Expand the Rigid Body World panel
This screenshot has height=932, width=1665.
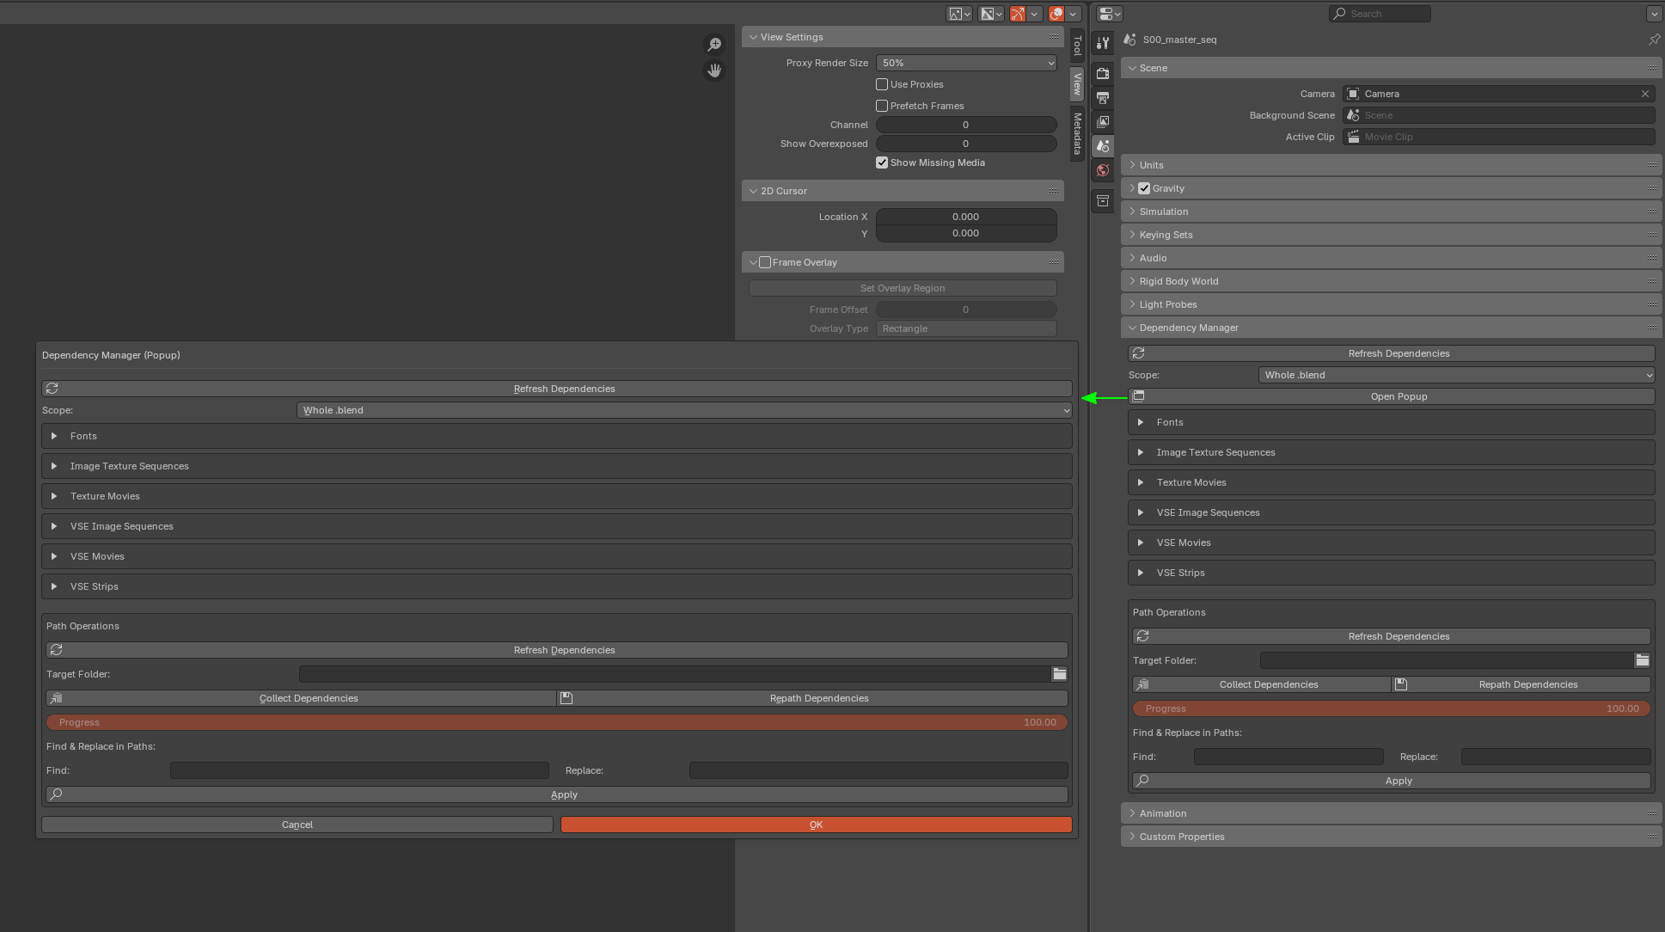(1391, 281)
